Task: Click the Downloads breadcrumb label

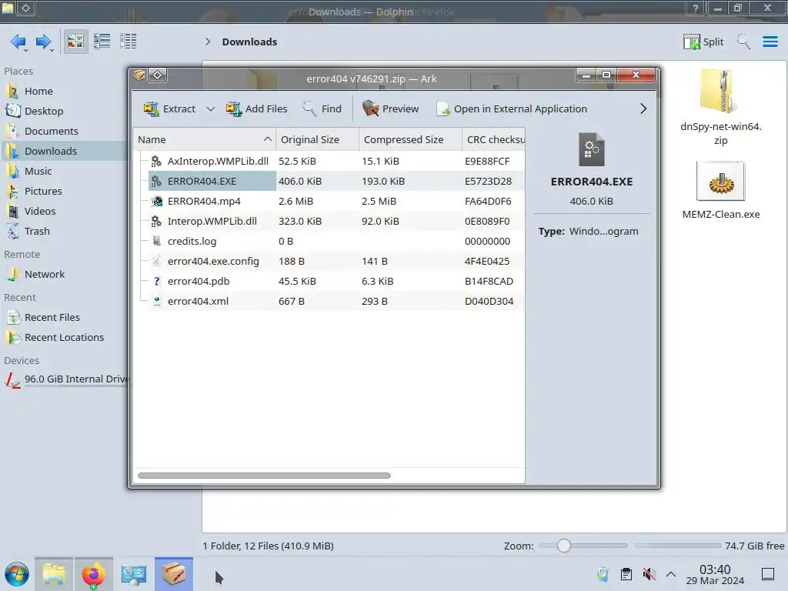Action: (x=250, y=42)
